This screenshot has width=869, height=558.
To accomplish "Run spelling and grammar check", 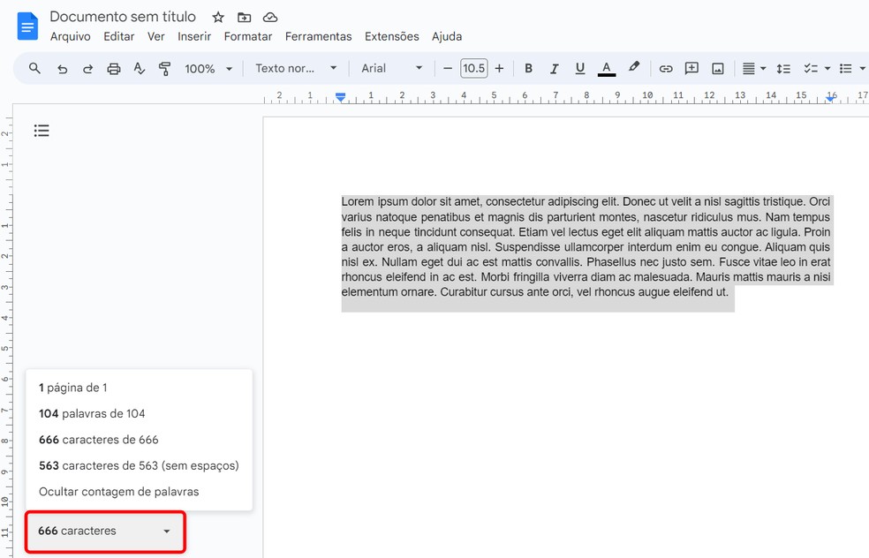I will (x=140, y=69).
